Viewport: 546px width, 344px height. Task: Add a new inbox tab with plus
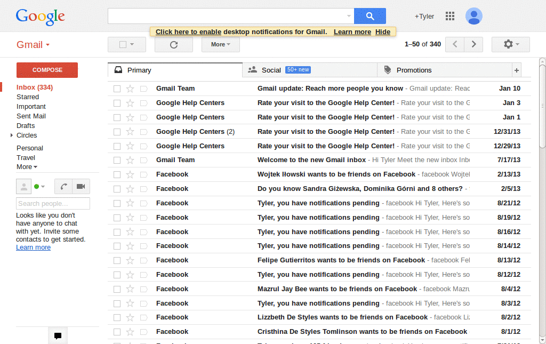coord(517,70)
